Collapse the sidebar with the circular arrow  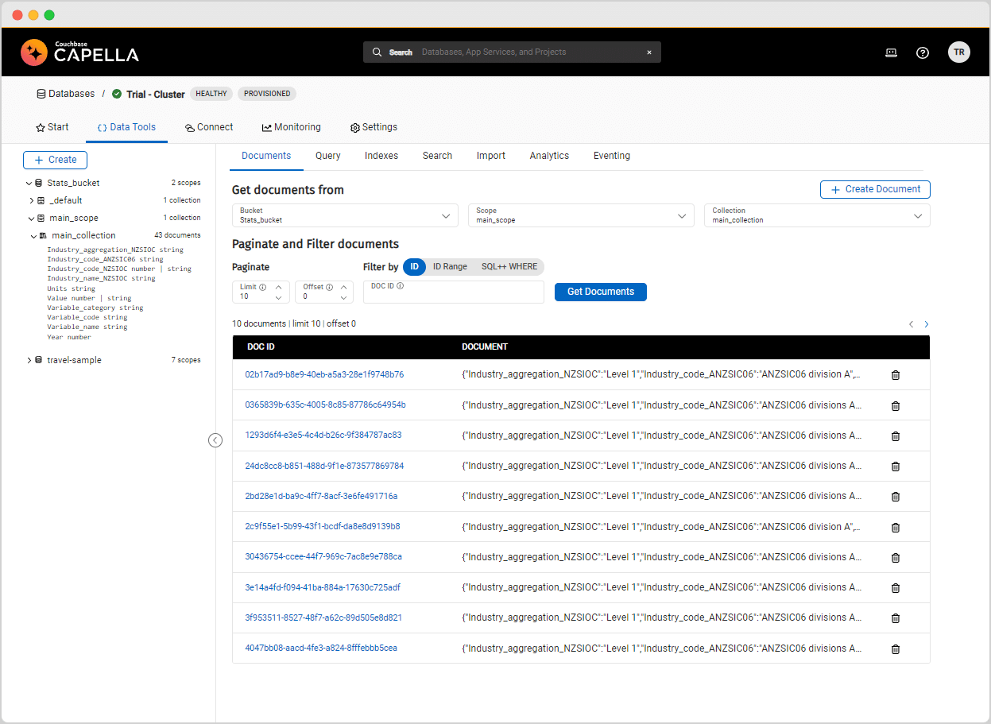pyautogui.click(x=215, y=439)
